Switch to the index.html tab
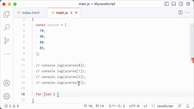Screen dimensions: 194x109 point(30,13)
